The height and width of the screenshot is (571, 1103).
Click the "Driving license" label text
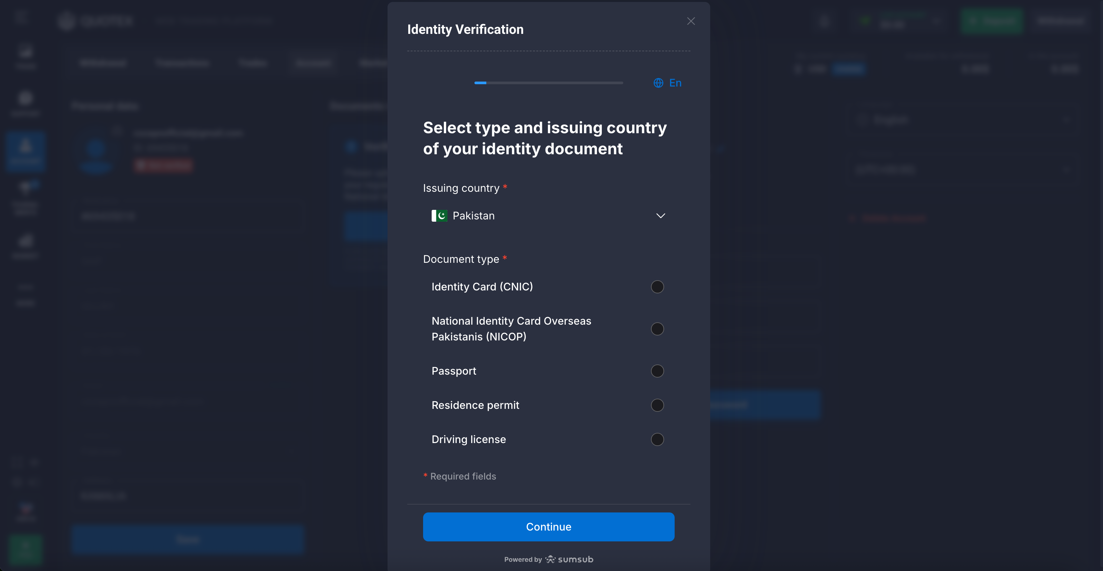[x=469, y=439]
